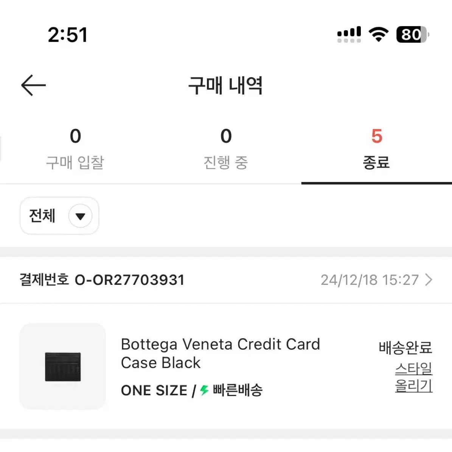Tap the cellular signal bars icon
Image resolution: width=452 pixels, height=452 pixels.
click(349, 34)
